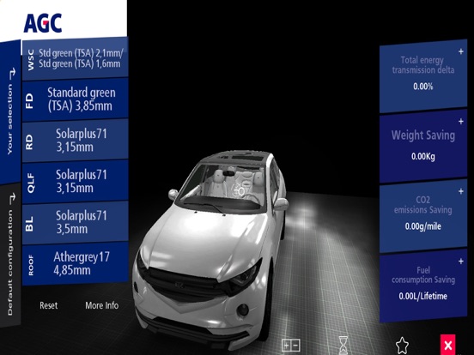Switch to the Your selection tab
The image size is (474, 355).
pos(10,111)
